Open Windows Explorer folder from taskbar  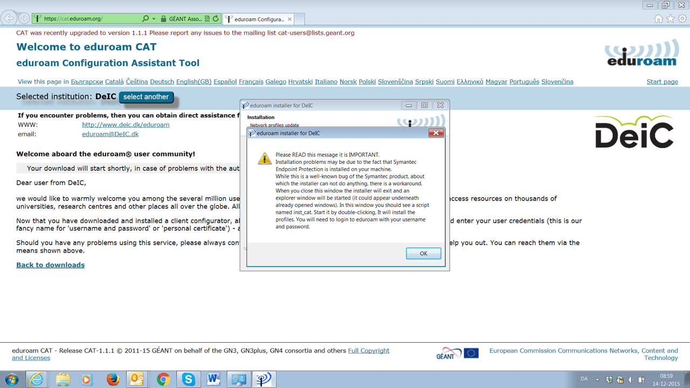coord(63,379)
